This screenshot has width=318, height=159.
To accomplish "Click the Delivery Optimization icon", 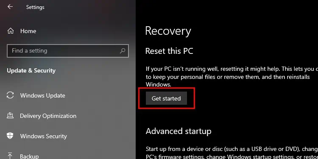I will coord(10,116).
